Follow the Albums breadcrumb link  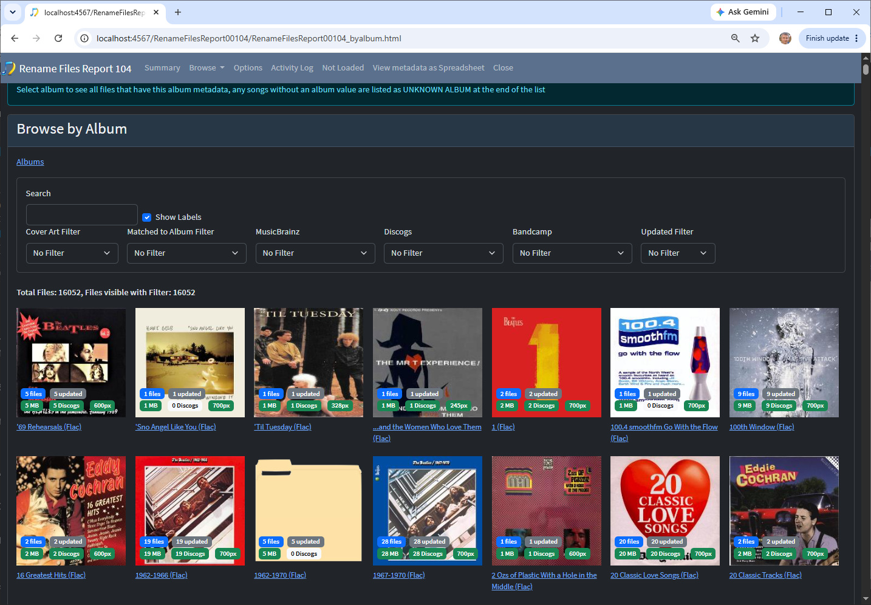(30, 162)
